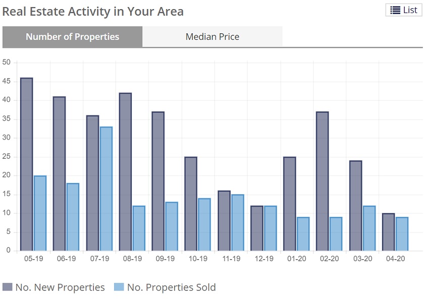Click the 01-20 properties sold bar
The width and height of the screenshot is (429, 299).
[x=303, y=233]
